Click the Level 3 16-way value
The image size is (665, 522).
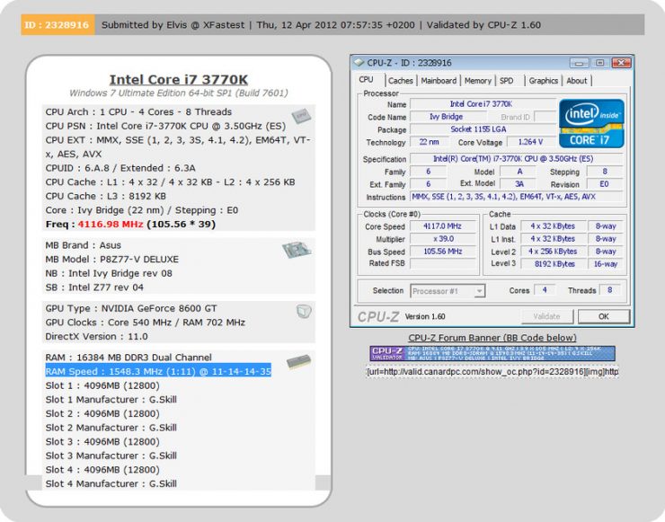[605, 264]
